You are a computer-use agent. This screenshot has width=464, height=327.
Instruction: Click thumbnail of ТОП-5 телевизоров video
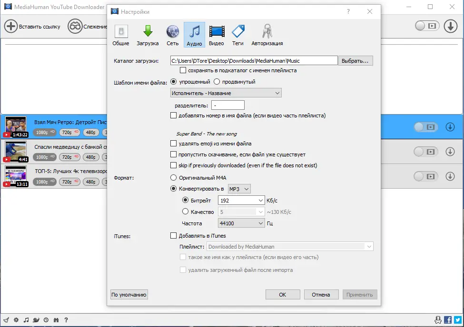pyautogui.click(x=16, y=176)
